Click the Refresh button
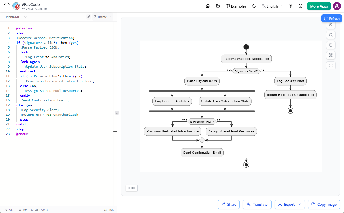344x213 pixels. point(332,19)
